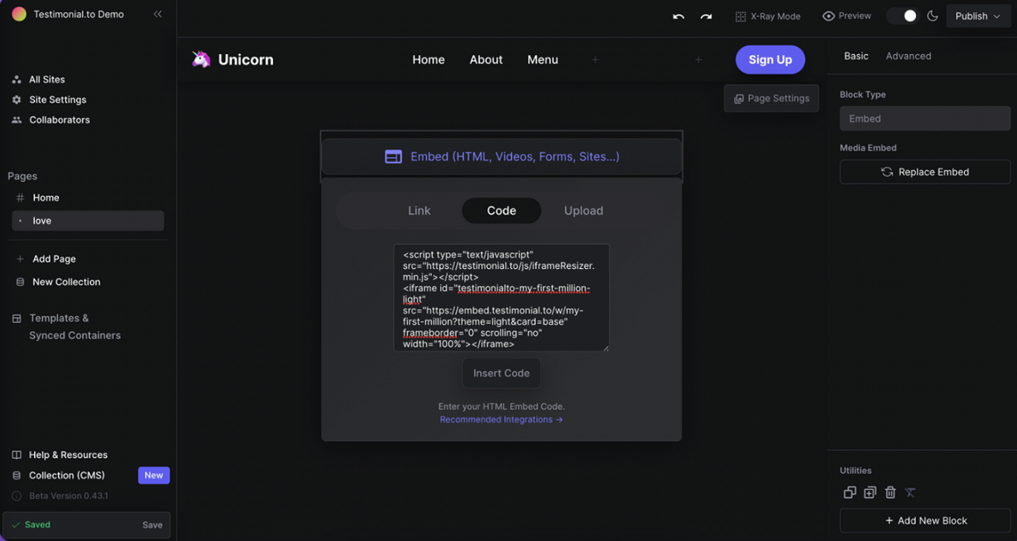Click the Insert Code button

(x=502, y=373)
